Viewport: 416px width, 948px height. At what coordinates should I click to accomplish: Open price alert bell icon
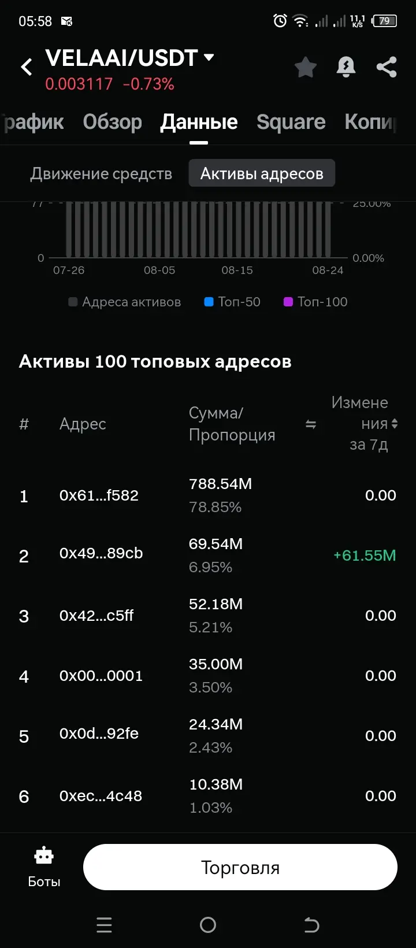click(x=346, y=67)
